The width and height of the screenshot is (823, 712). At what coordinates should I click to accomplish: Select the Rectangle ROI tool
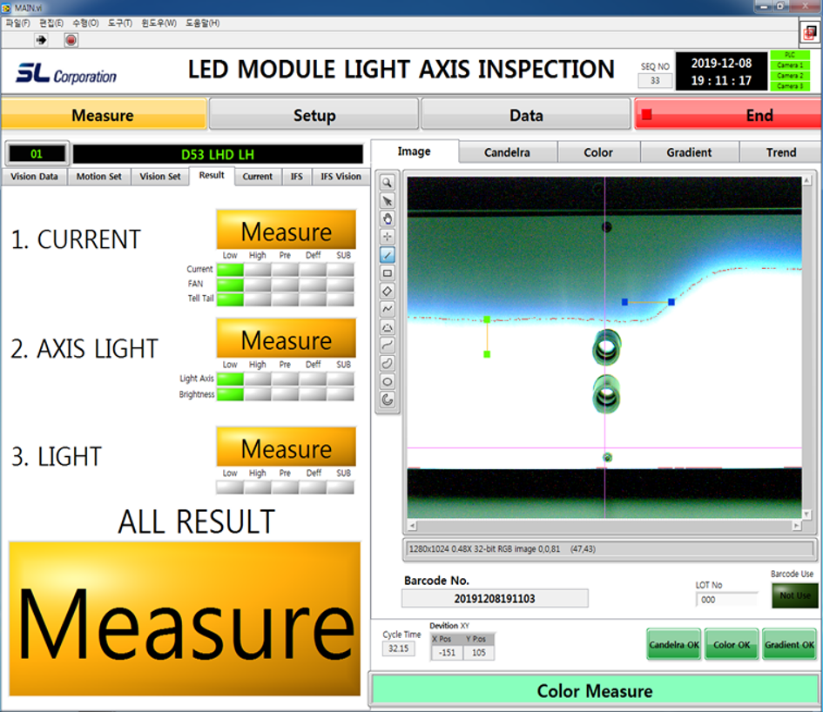[387, 273]
